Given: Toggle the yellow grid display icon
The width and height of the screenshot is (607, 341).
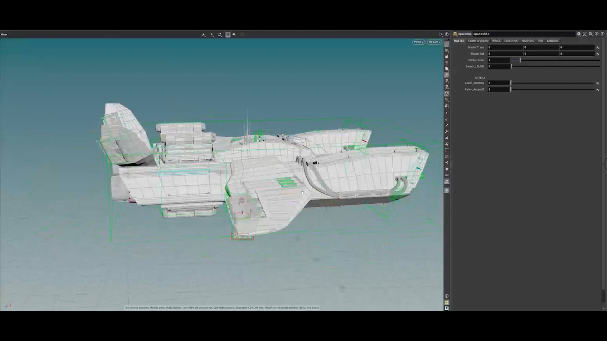Looking at the screenshot, I should 447,302.
